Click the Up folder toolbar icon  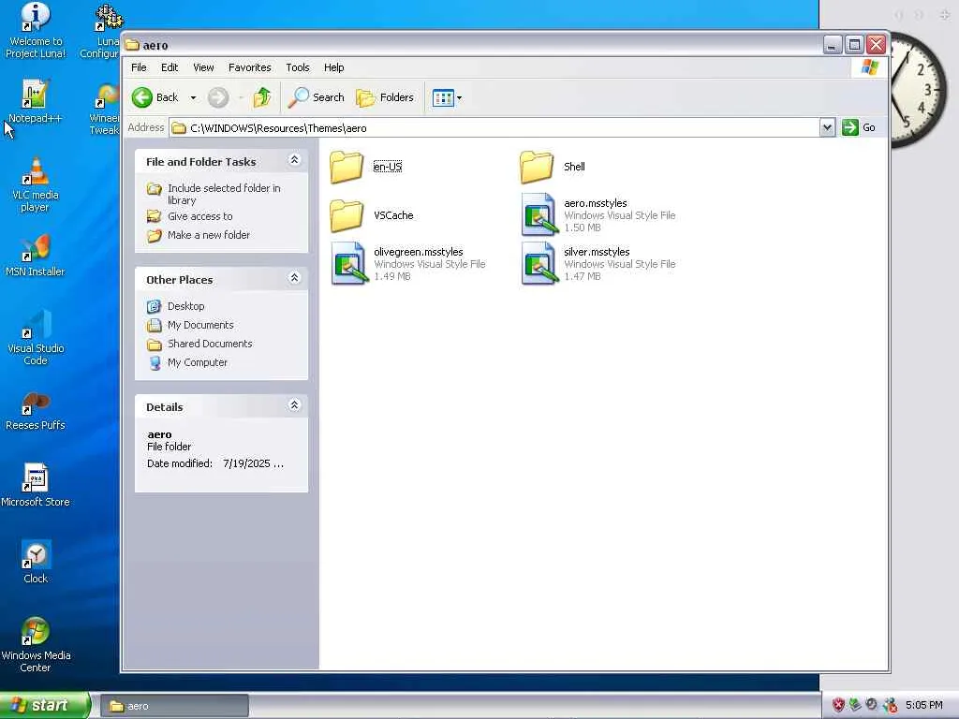262,97
